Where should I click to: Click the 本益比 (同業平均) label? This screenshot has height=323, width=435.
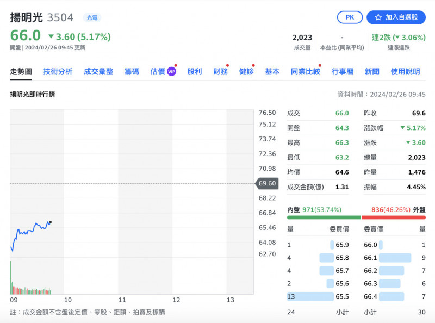coord(342,48)
